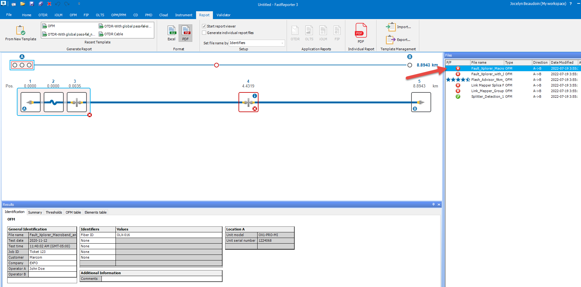Click the FIP application report icon
The image size is (581, 287).
tap(337, 33)
